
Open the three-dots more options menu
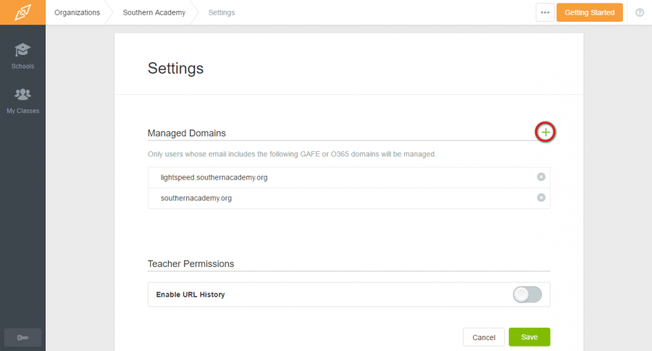(x=545, y=12)
